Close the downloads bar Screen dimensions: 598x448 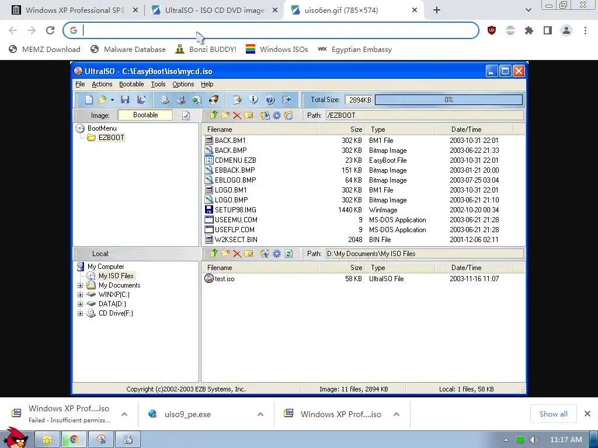587,414
